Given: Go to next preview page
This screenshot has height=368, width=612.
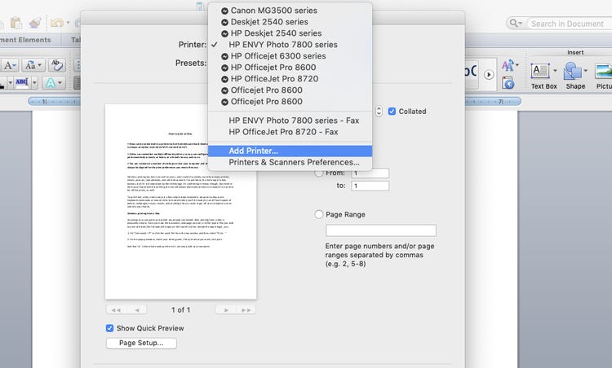Looking at the screenshot, I should [226, 310].
